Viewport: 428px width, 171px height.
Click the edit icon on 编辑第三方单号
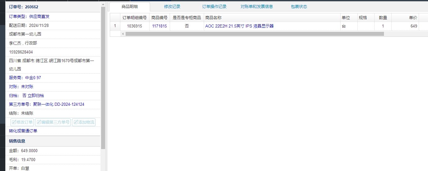point(38,122)
